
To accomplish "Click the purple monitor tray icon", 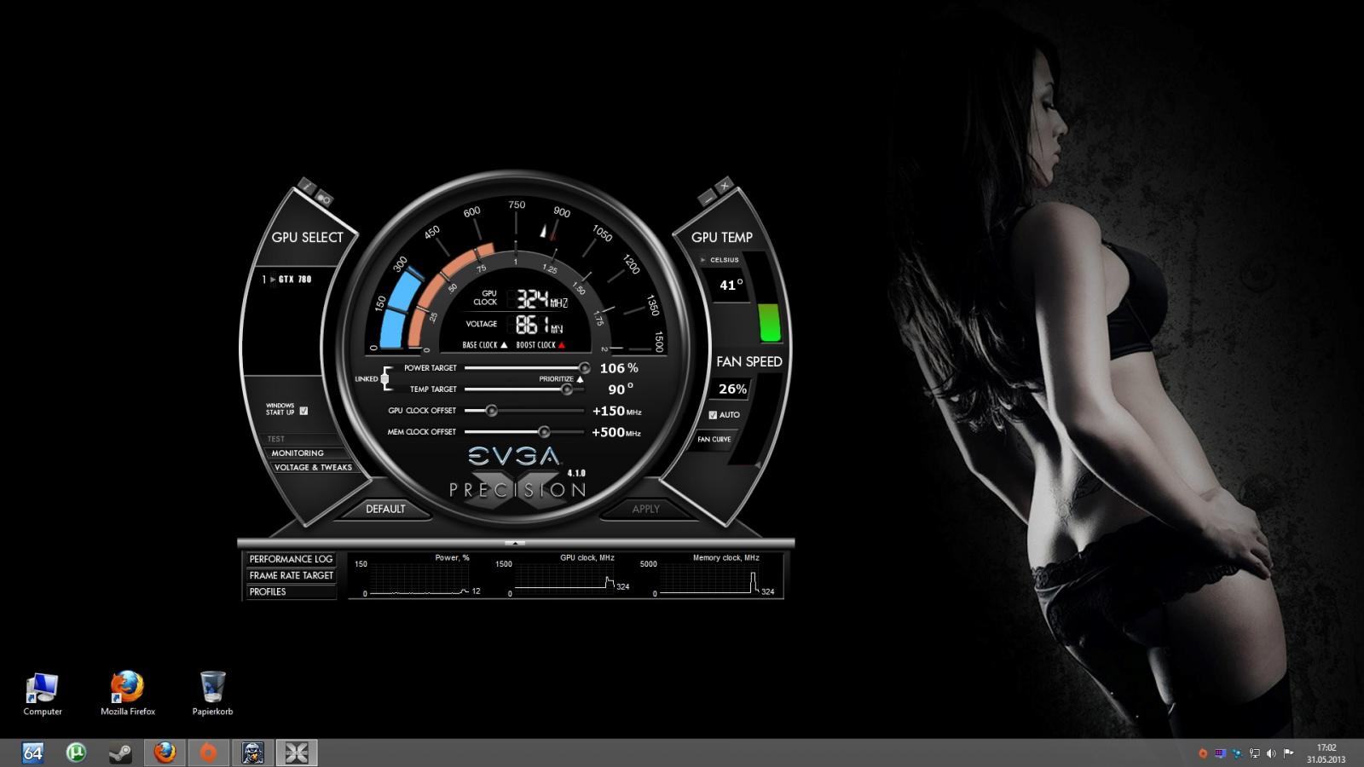I will (x=1220, y=753).
